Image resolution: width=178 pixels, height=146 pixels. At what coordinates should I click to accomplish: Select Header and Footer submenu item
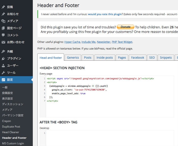[x=14, y=138]
